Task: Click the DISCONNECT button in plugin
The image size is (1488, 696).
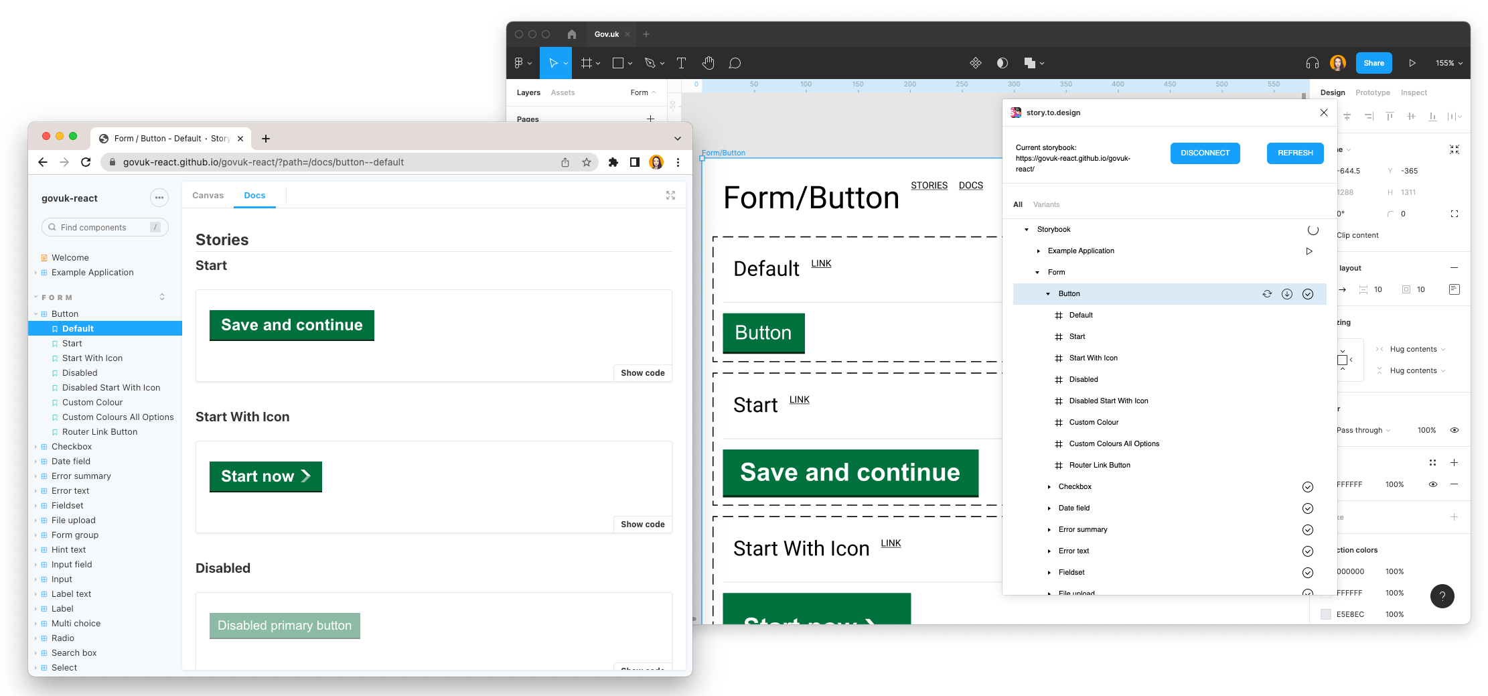Action: 1205,153
